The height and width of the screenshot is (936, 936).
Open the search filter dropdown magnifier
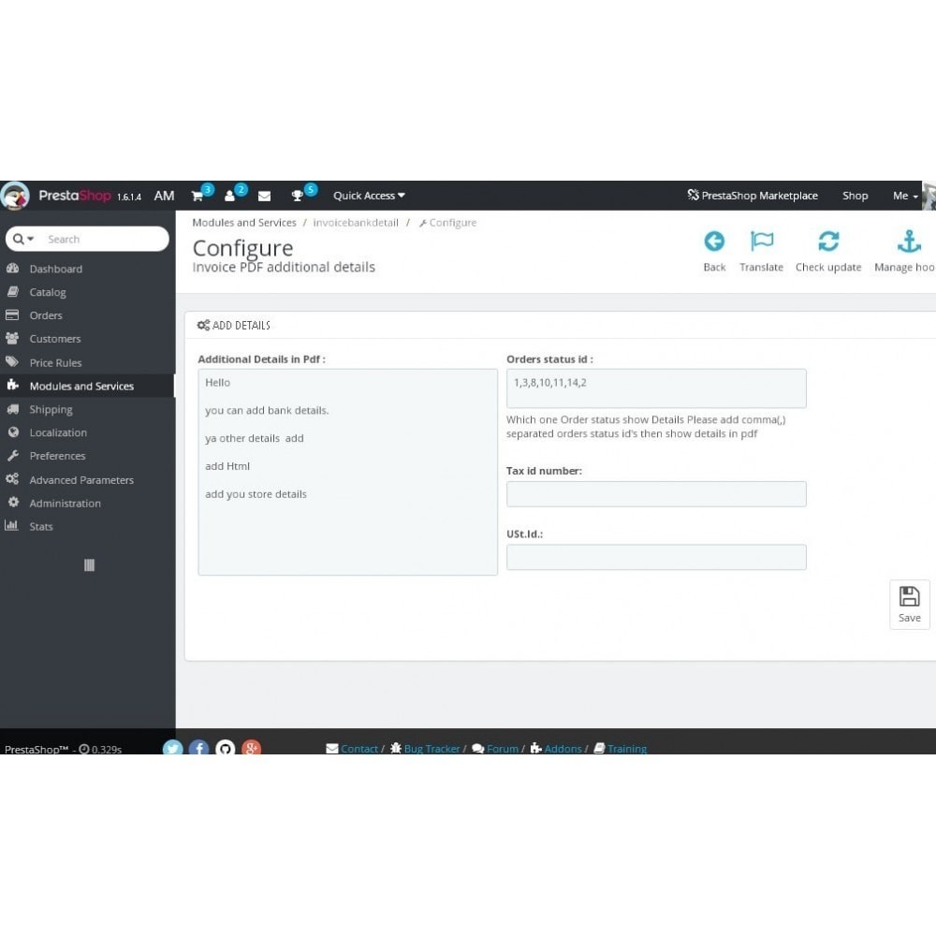[22, 239]
